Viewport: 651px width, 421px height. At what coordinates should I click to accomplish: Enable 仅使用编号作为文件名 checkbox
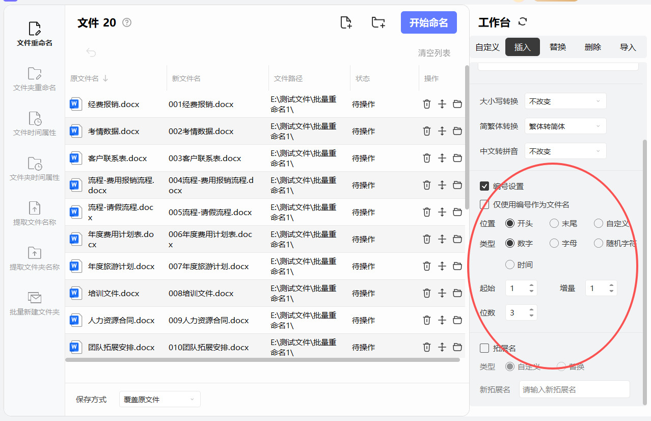[484, 204]
